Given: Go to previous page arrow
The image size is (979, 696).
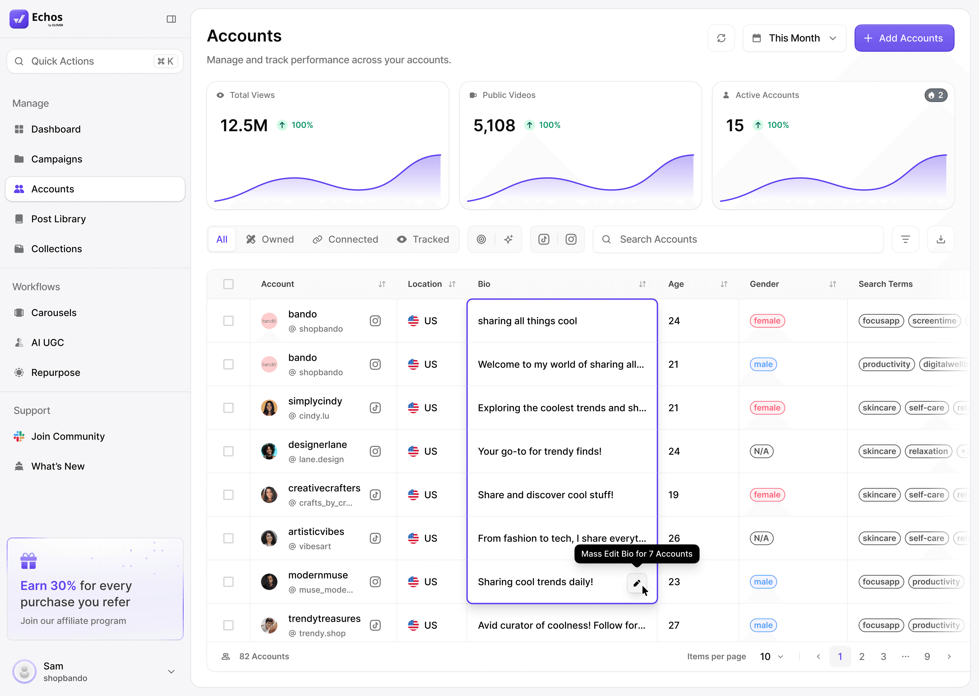Looking at the screenshot, I should click(x=818, y=656).
